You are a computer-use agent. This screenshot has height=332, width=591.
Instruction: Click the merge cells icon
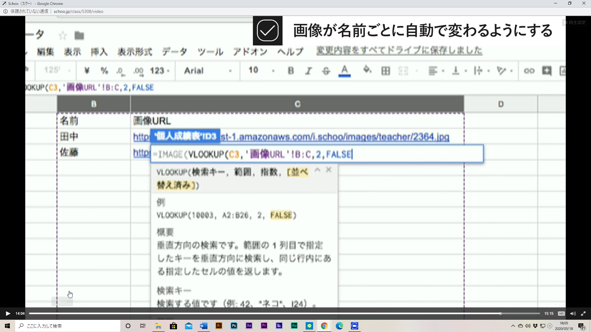(403, 71)
